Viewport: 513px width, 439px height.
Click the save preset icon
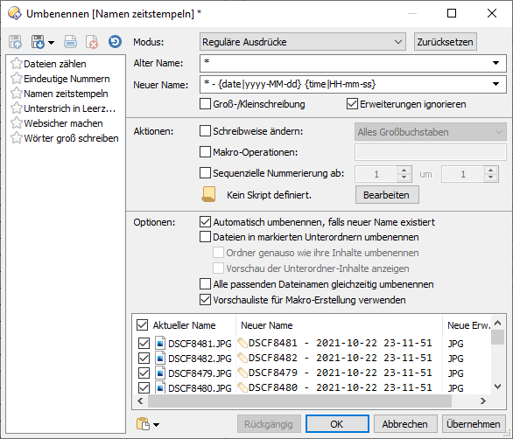pos(38,42)
